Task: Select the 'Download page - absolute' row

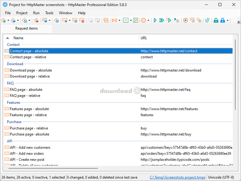Action: (118, 70)
